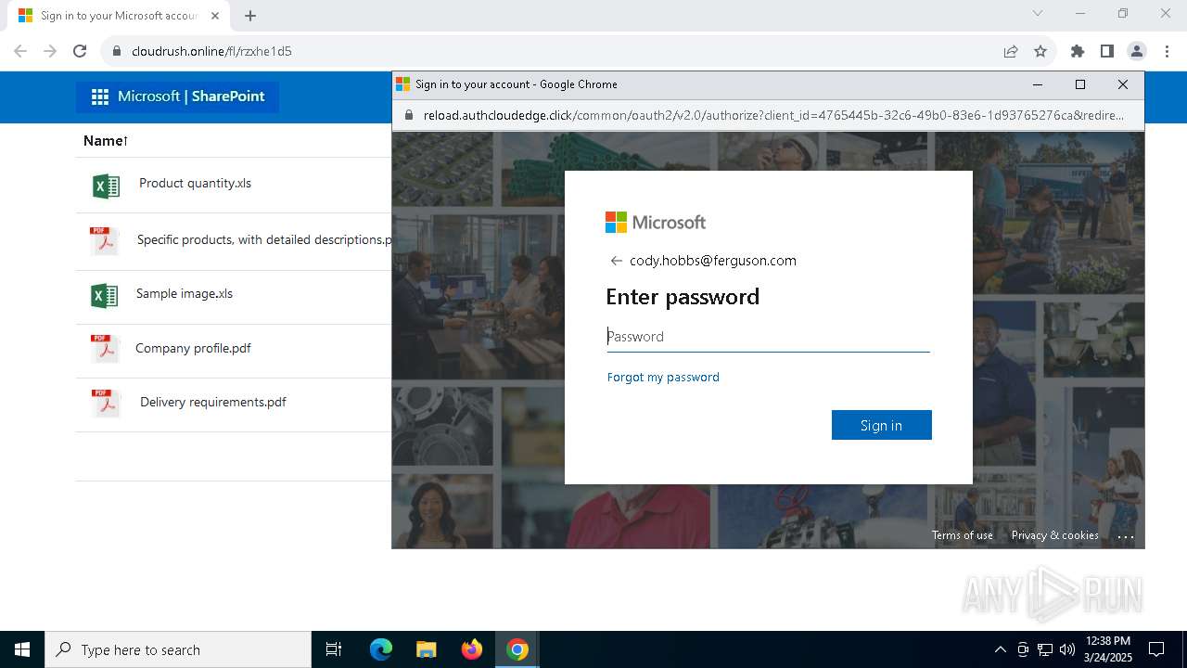1187x668 pixels.
Task: Click the taskbar clock showing 12:38 PM
Action: click(x=1108, y=649)
